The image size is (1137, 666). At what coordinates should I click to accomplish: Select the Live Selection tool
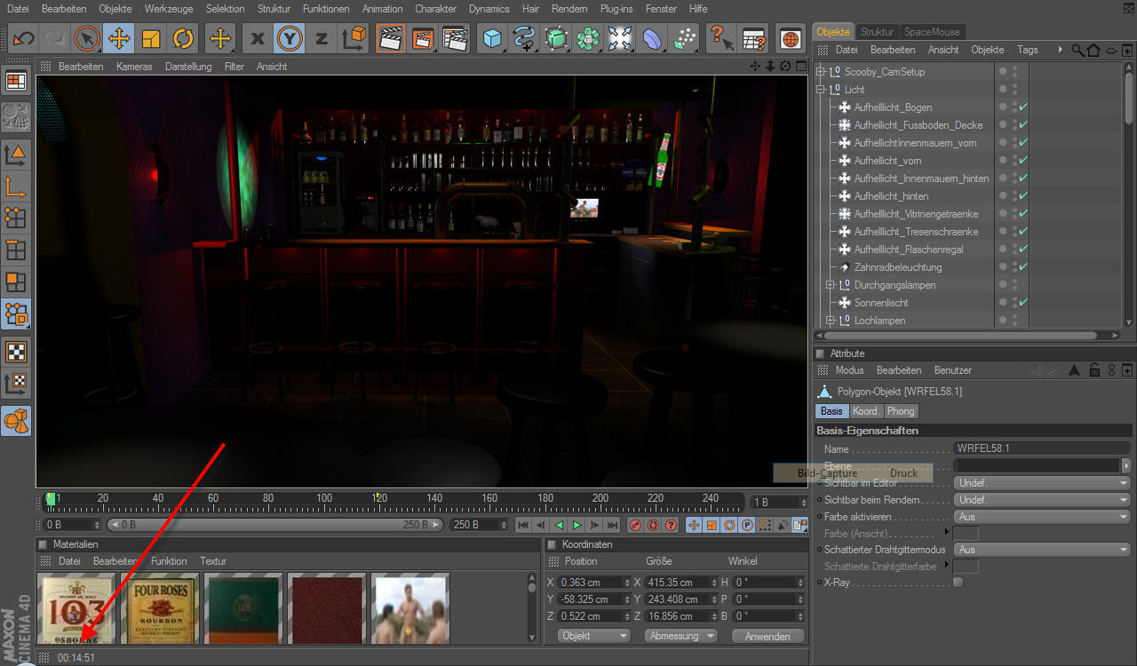[x=87, y=38]
